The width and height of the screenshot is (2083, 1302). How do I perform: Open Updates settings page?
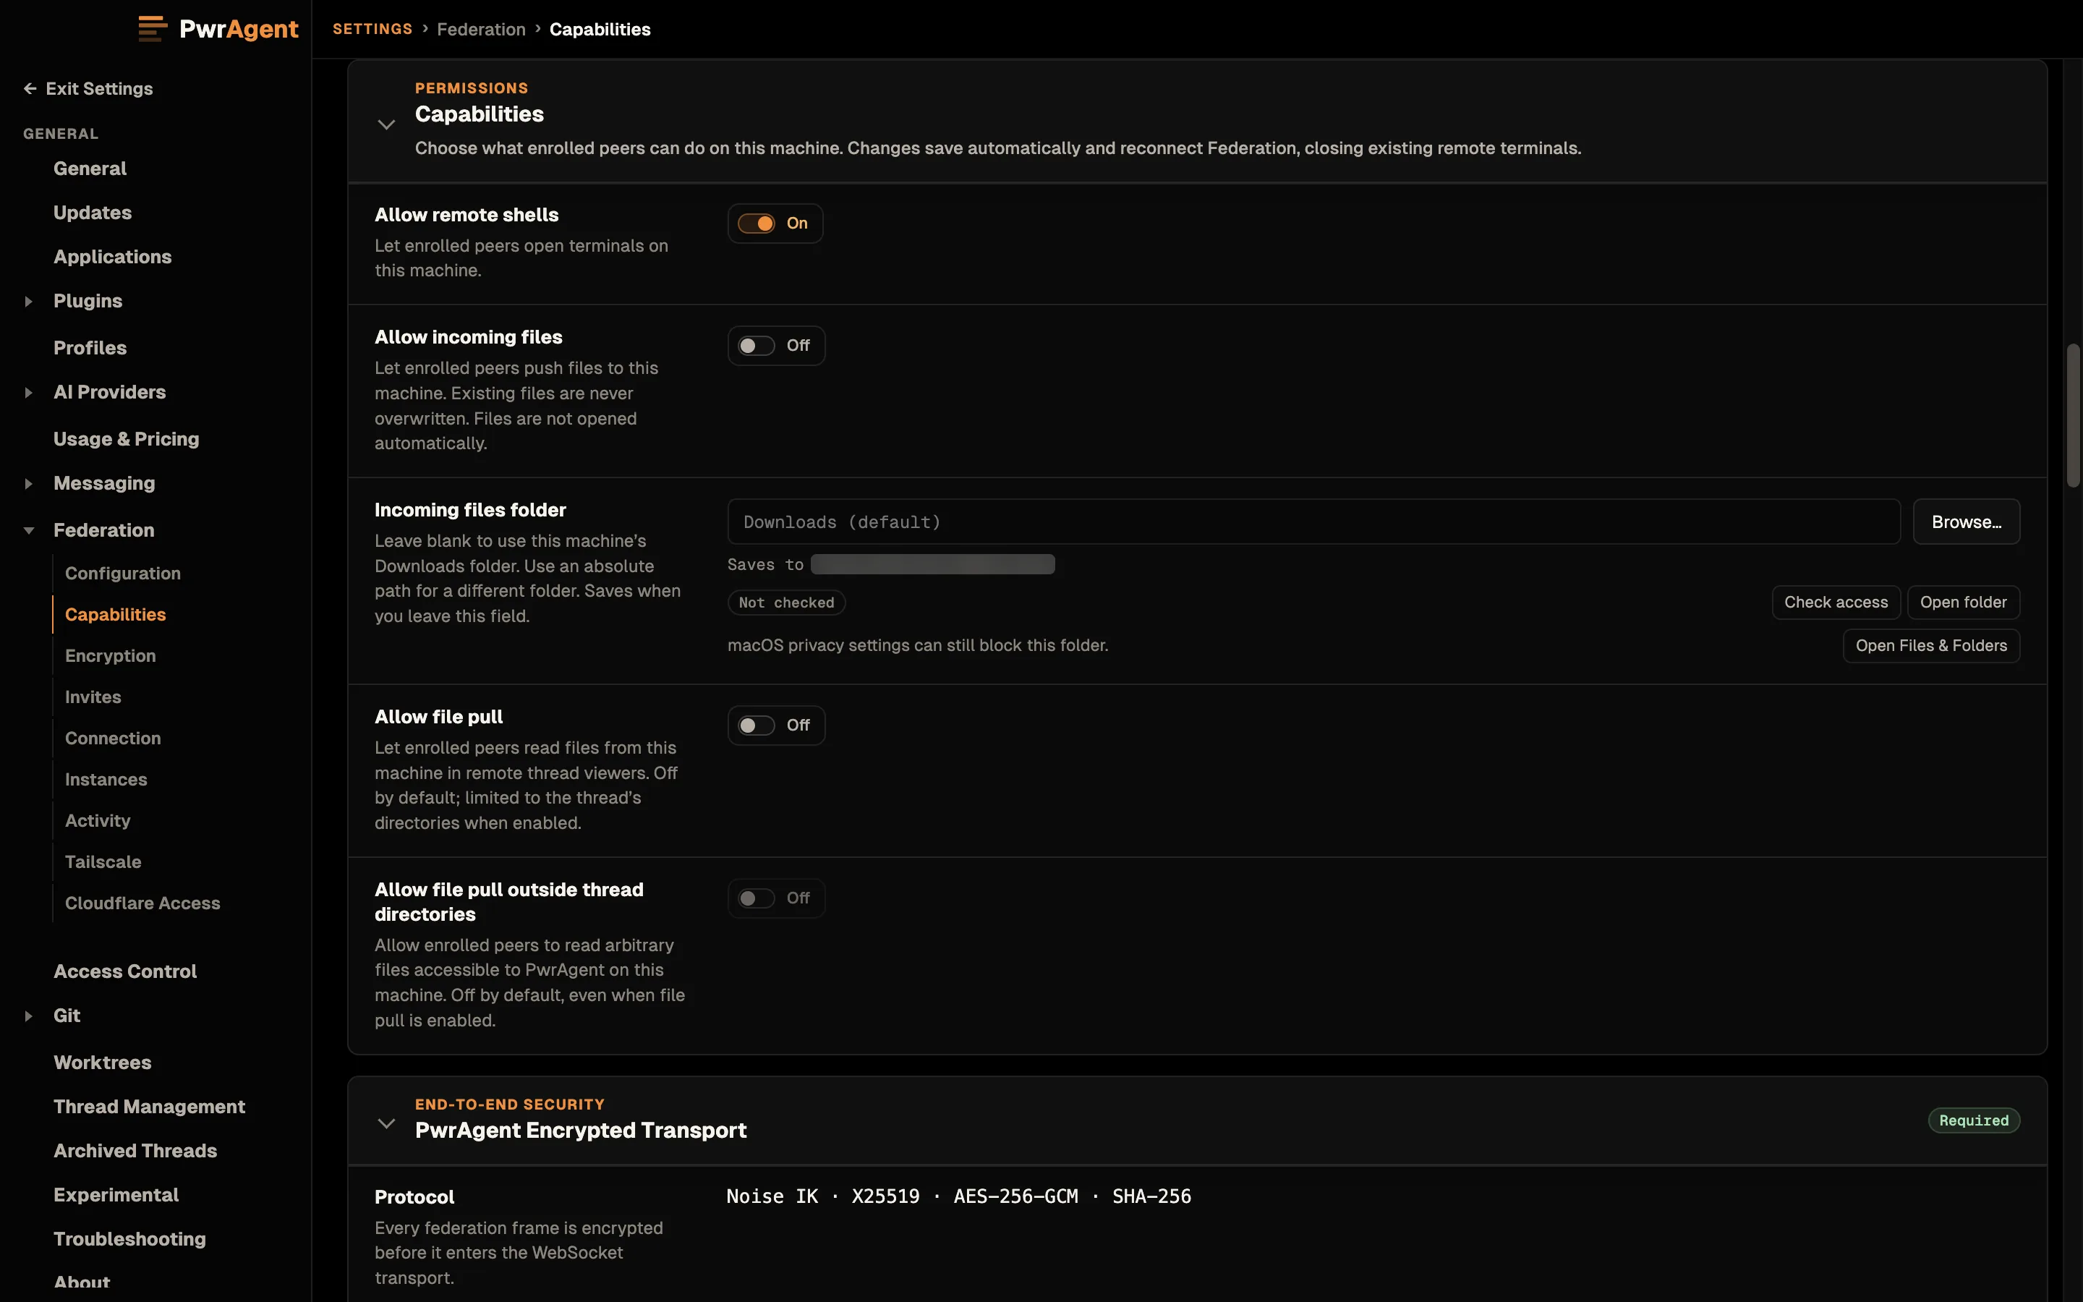point(92,213)
